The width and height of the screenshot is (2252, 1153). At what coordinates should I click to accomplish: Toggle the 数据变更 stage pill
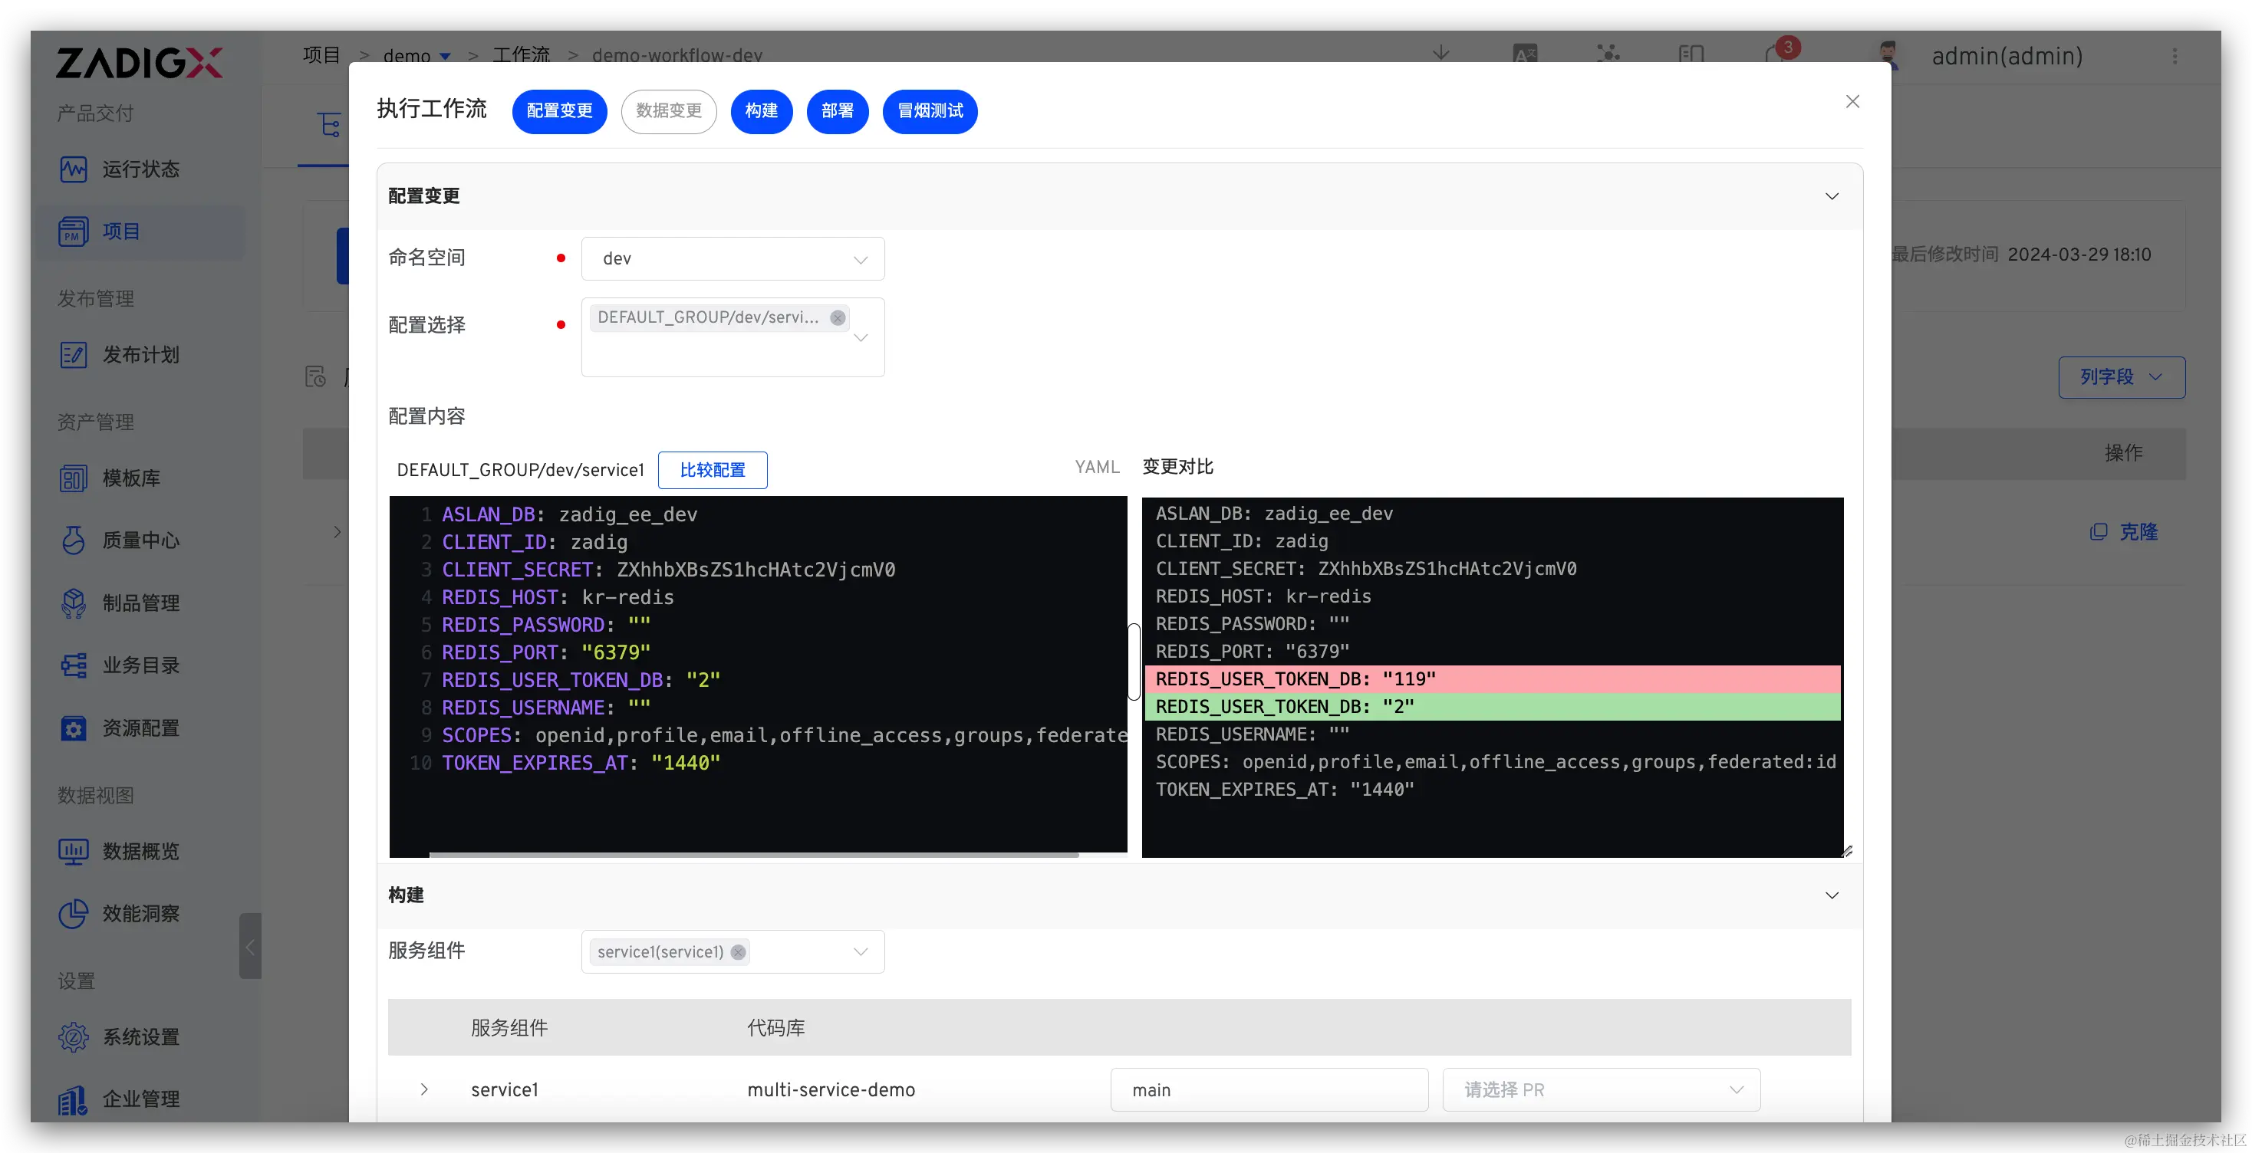pyautogui.click(x=669, y=111)
